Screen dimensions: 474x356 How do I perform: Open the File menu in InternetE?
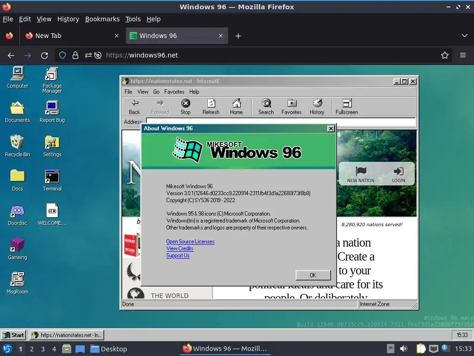pyautogui.click(x=128, y=92)
